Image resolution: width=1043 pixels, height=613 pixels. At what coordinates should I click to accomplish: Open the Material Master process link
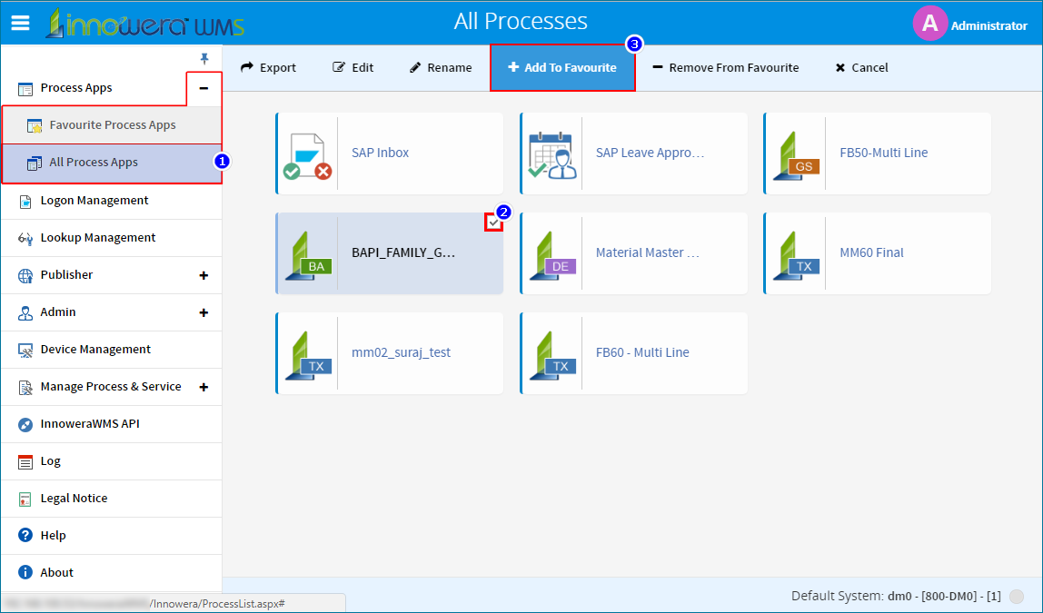pyautogui.click(x=647, y=252)
